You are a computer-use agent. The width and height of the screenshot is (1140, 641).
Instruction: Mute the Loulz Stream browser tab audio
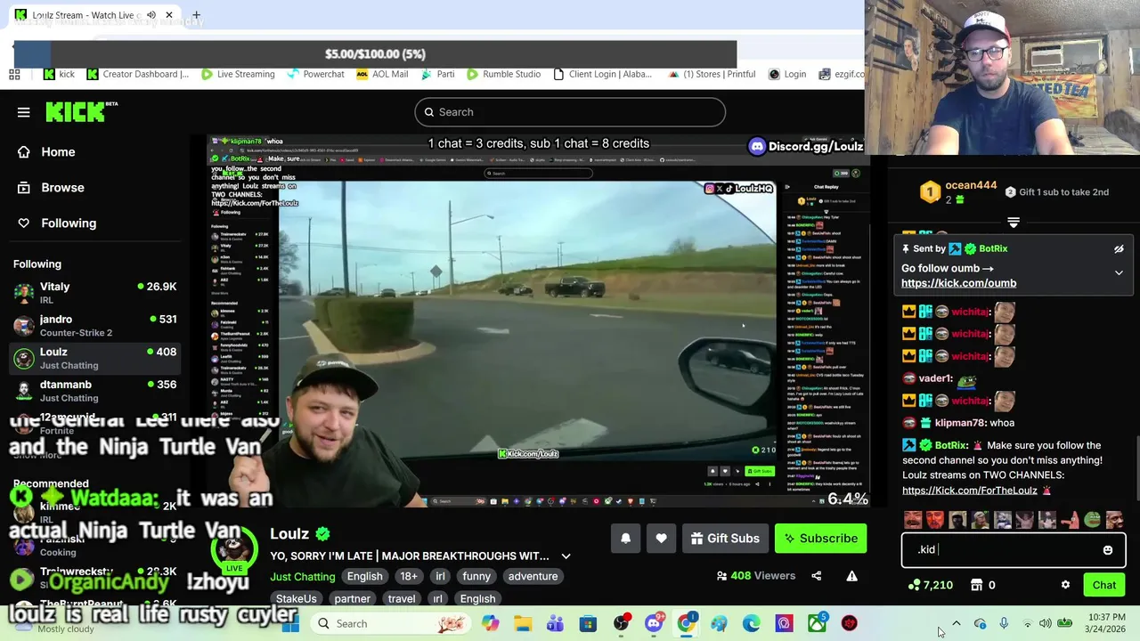click(x=151, y=15)
